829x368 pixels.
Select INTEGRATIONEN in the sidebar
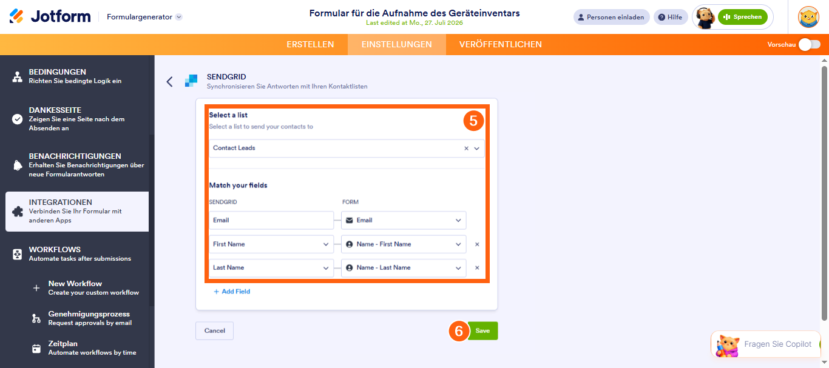(77, 212)
